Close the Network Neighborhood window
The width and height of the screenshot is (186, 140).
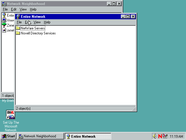119,4
